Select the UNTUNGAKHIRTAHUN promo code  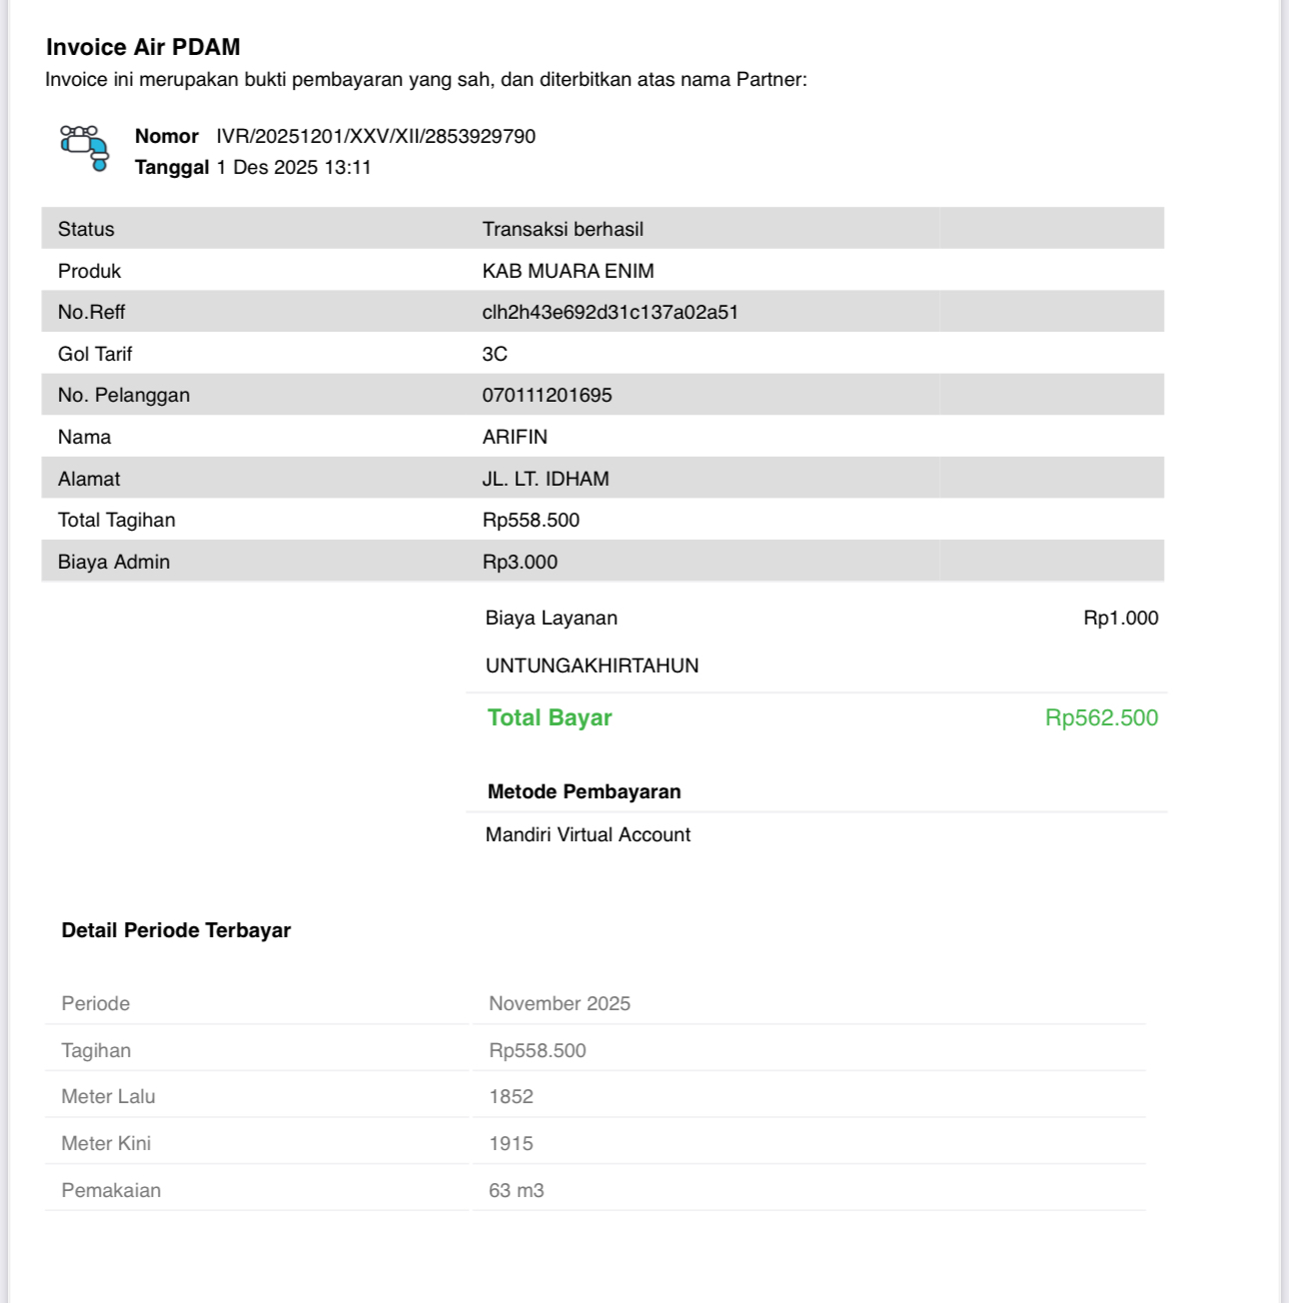tap(592, 665)
